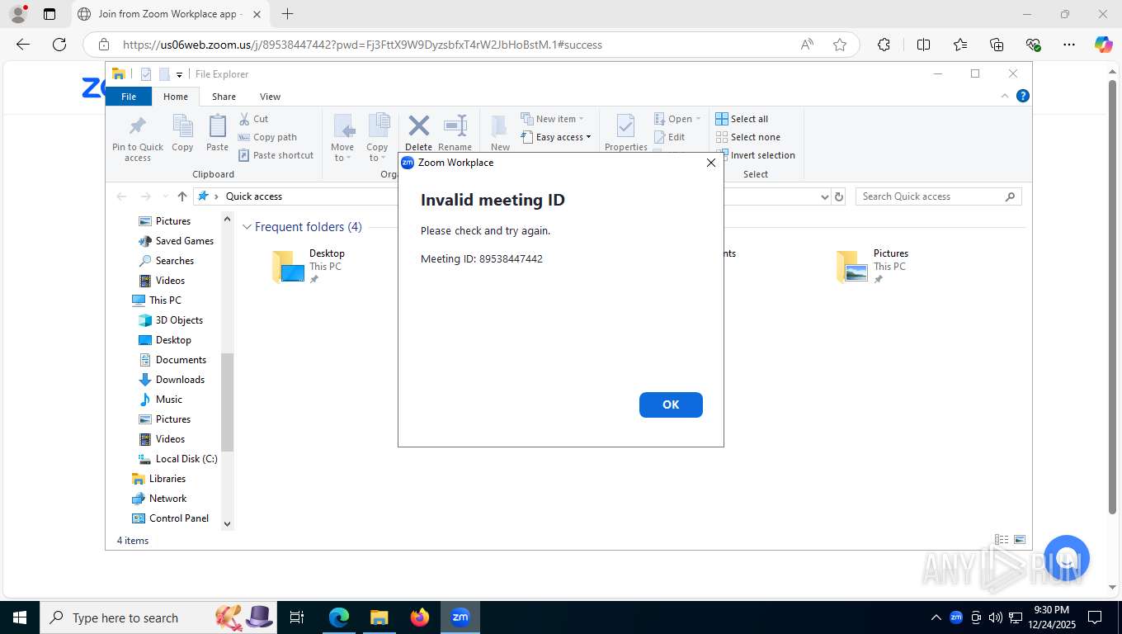Click Invert selection in ribbon
Image resolution: width=1122 pixels, height=634 pixels.
756,155
